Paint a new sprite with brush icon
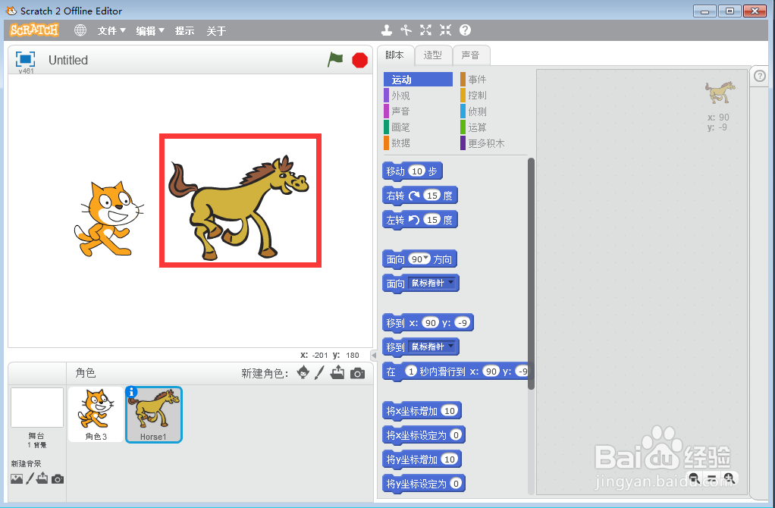Image resolution: width=775 pixels, height=508 pixels. click(319, 372)
